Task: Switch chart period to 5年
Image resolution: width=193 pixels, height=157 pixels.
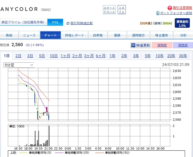Action: (148, 56)
